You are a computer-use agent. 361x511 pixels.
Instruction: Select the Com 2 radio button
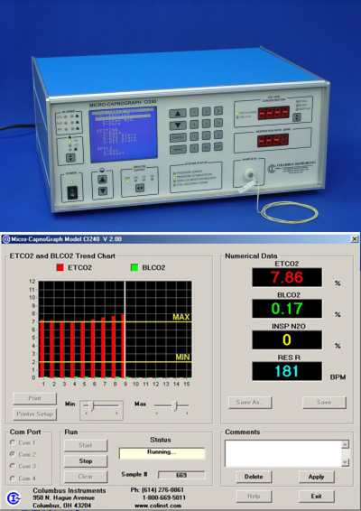point(13,454)
